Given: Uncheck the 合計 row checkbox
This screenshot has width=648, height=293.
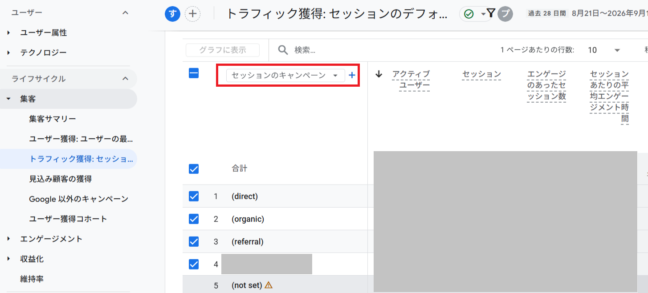Looking at the screenshot, I should tap(194, 169).
